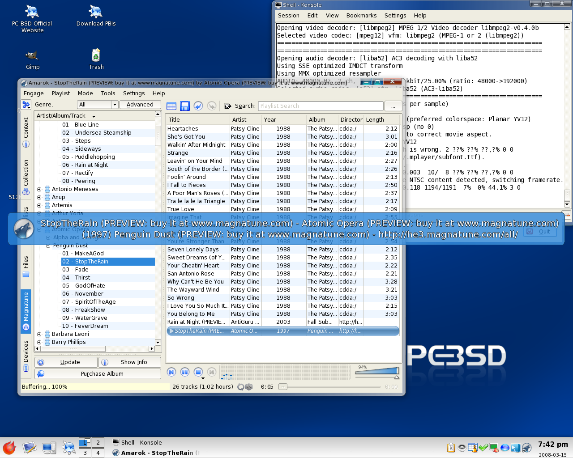
Task: Select track 10 - FeverDream
Action: [85, 326]
